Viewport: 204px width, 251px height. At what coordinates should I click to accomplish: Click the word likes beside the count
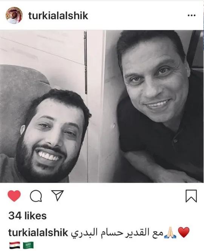(x=35, y=216)
